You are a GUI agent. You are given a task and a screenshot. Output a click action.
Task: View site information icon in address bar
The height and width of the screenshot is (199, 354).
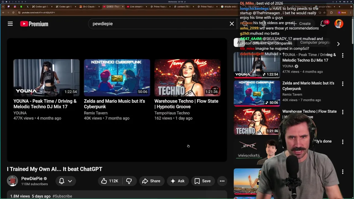tap(19, 12)
